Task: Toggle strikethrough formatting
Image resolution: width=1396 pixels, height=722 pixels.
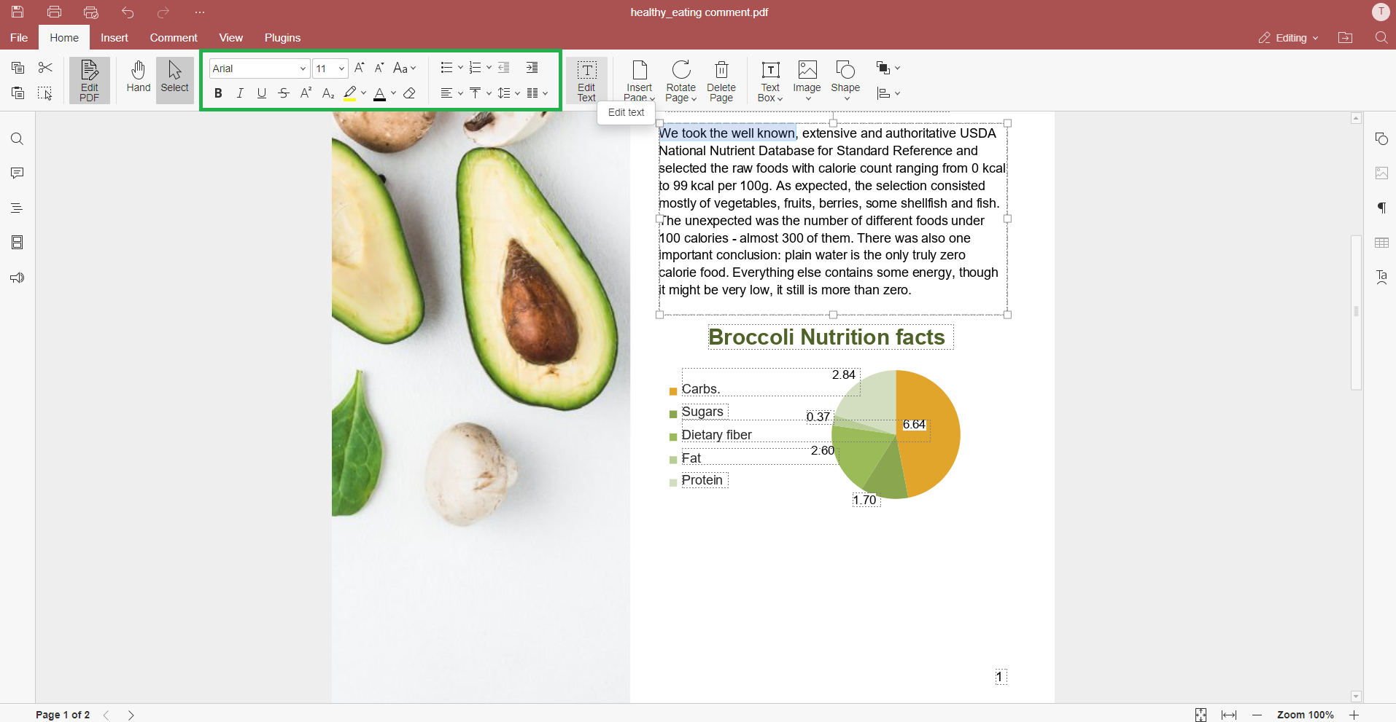Action: (x=284, y=93)
